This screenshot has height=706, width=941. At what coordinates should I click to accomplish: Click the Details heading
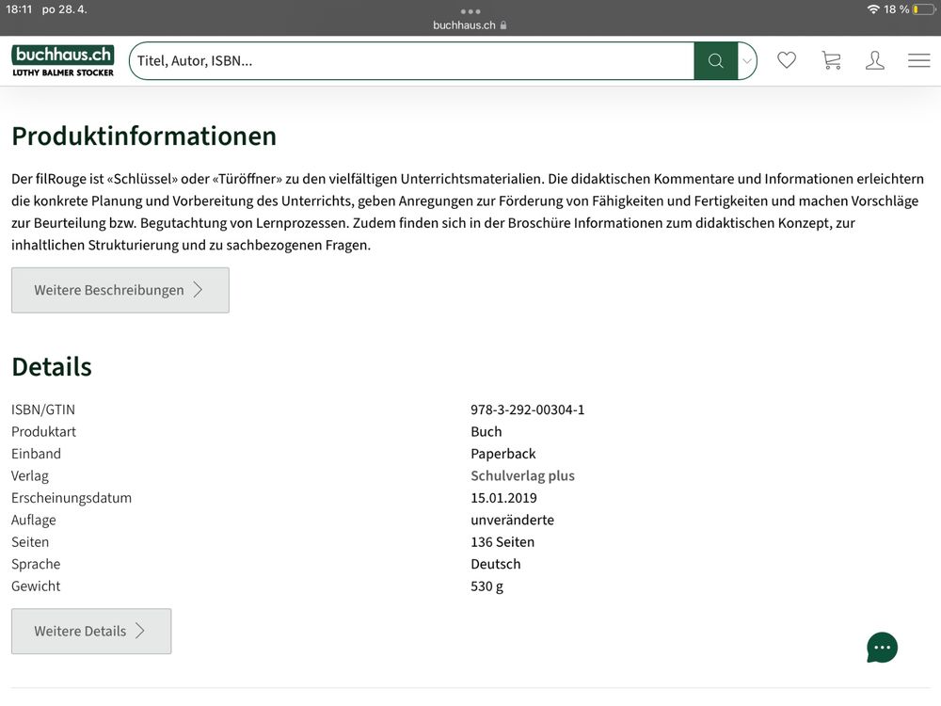tap(52, 367)
